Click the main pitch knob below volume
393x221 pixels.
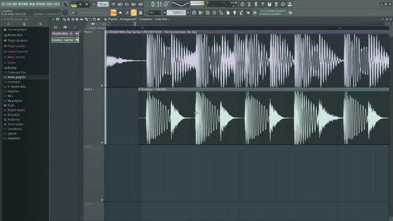click(65, 12)
